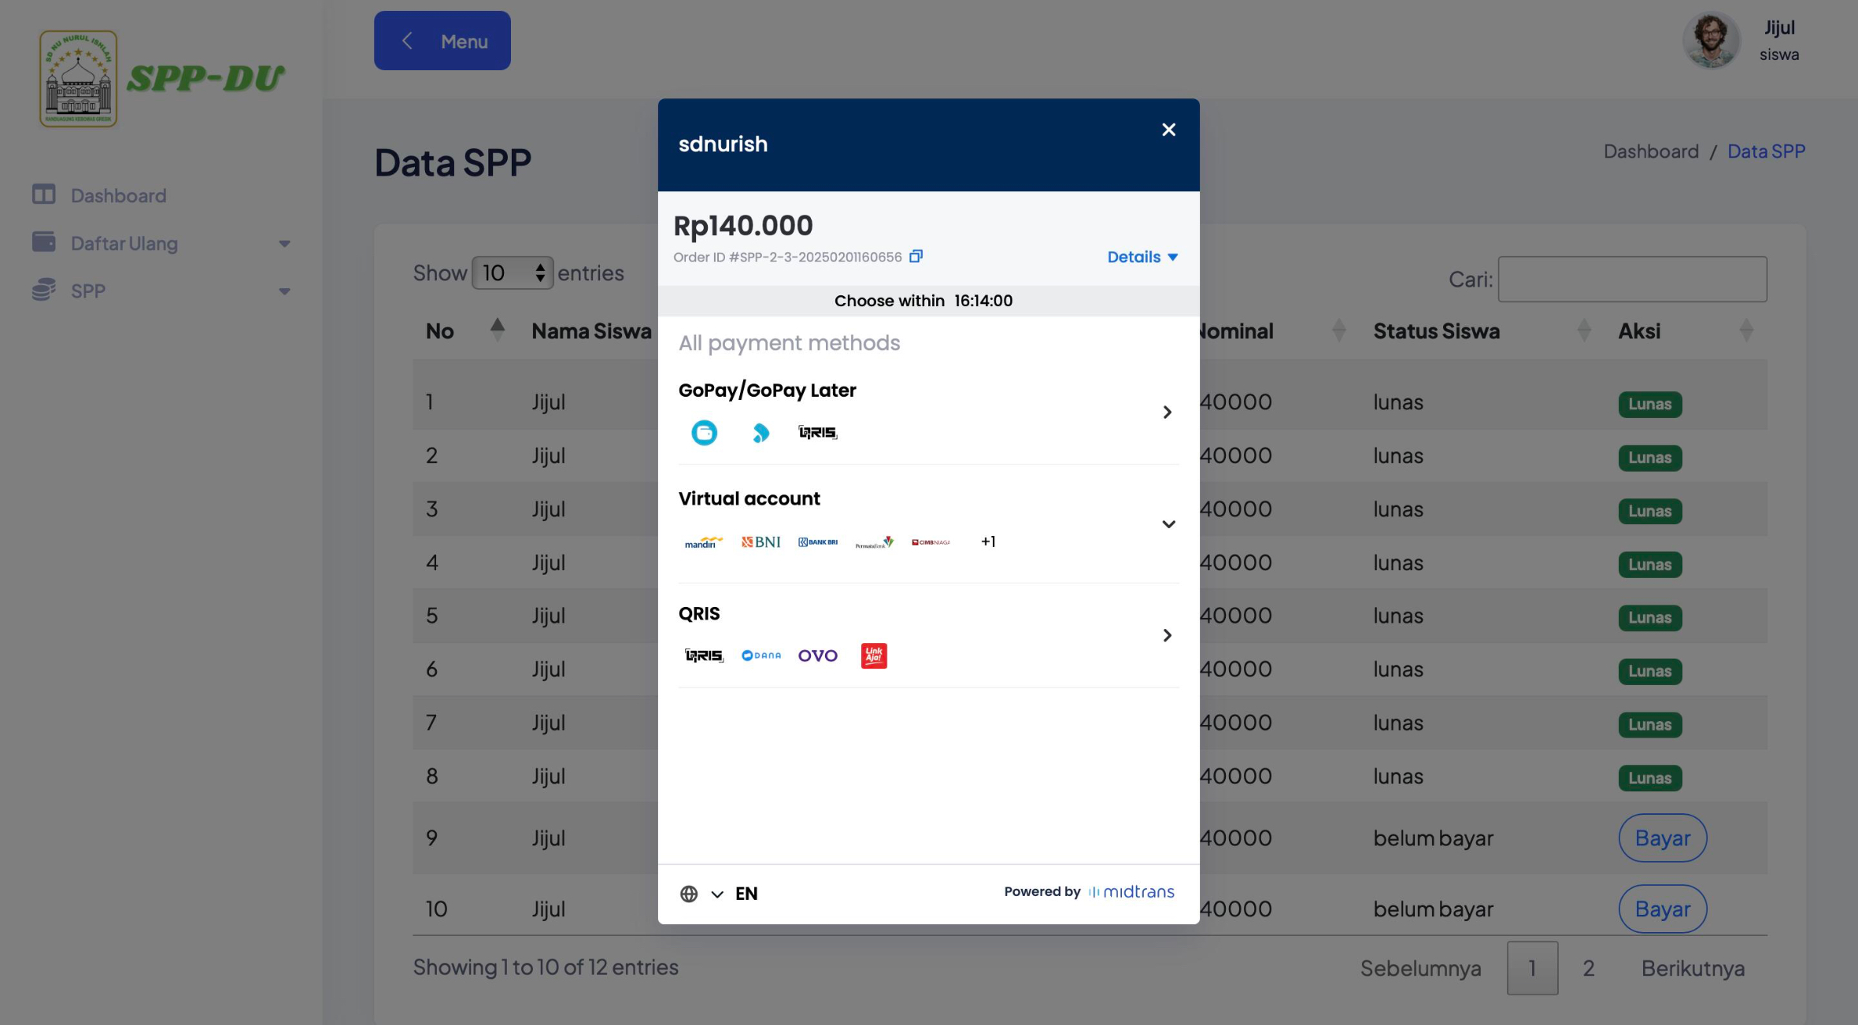Image resolution: width=1858 pixels, height=1025 pixels.
Task: Open the GoPay/GoPay Later arrow
Action: pos(1167,413)
